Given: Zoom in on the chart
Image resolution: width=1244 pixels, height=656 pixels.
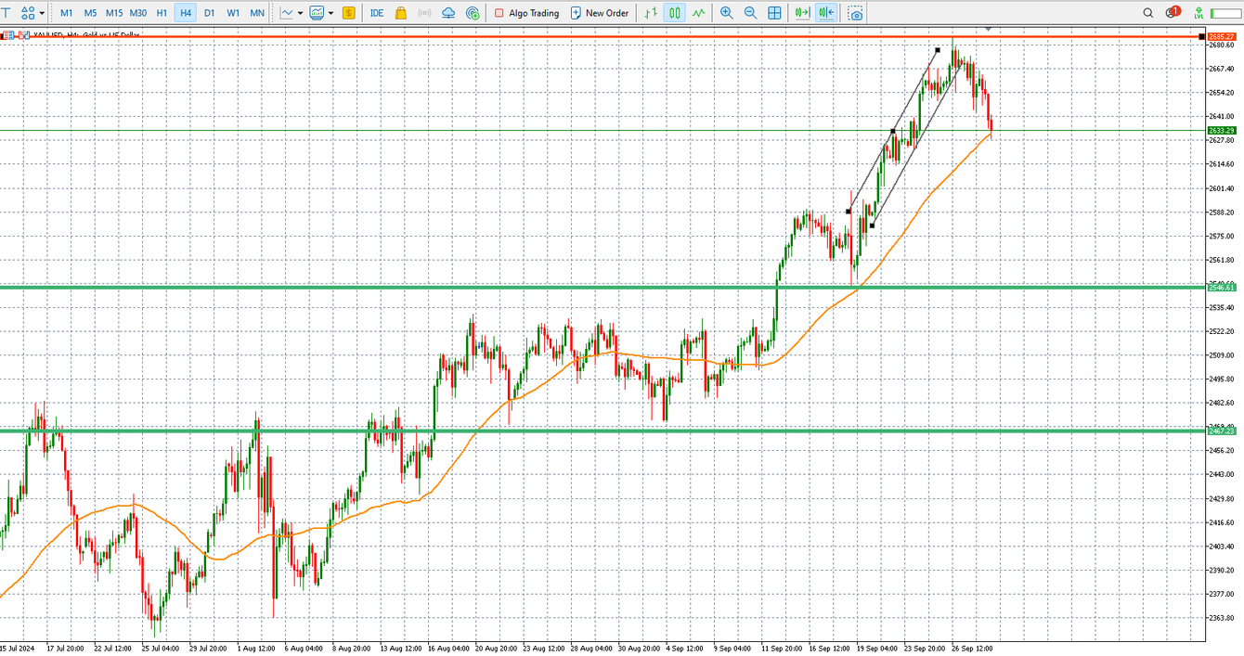Looking at the screenshot, I should (725, 12).
